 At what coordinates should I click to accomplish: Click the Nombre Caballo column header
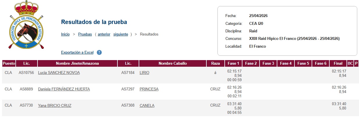(x=172, y=64)
